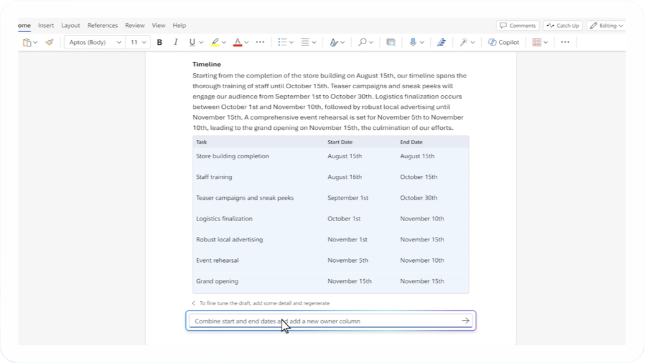Image resolution: width=645 pixels, height=363 pixels.
Task: Expand Styles dropdown arrow
Action: coord(343,42)
